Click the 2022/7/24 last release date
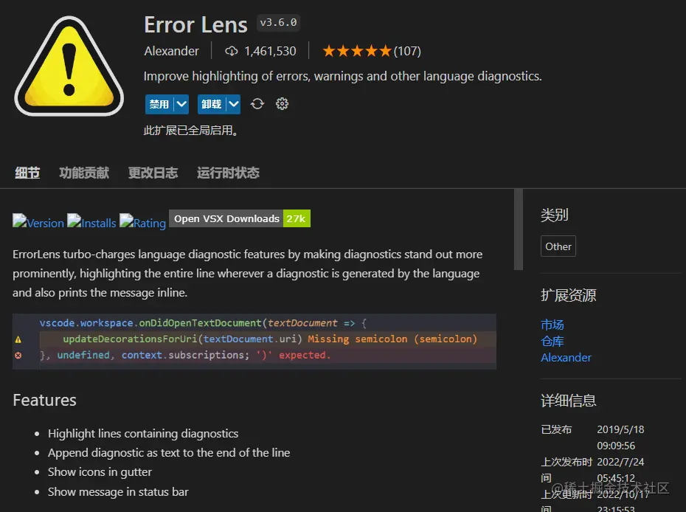The height and width of the screenshot is (512, 686). tap(620, 462)
